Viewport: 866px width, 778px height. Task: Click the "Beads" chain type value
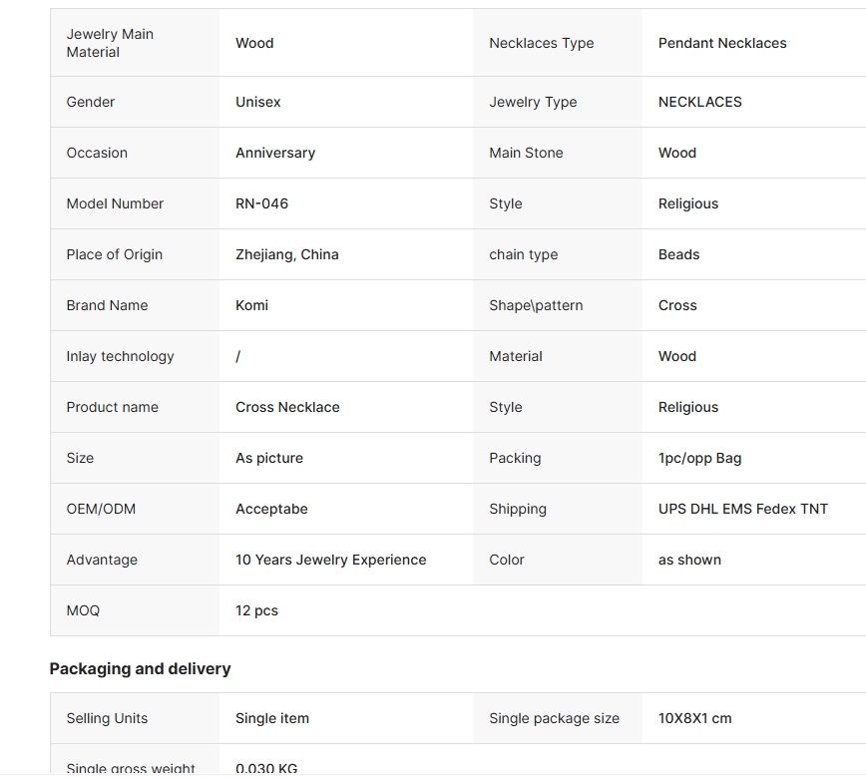coord(678,254)
